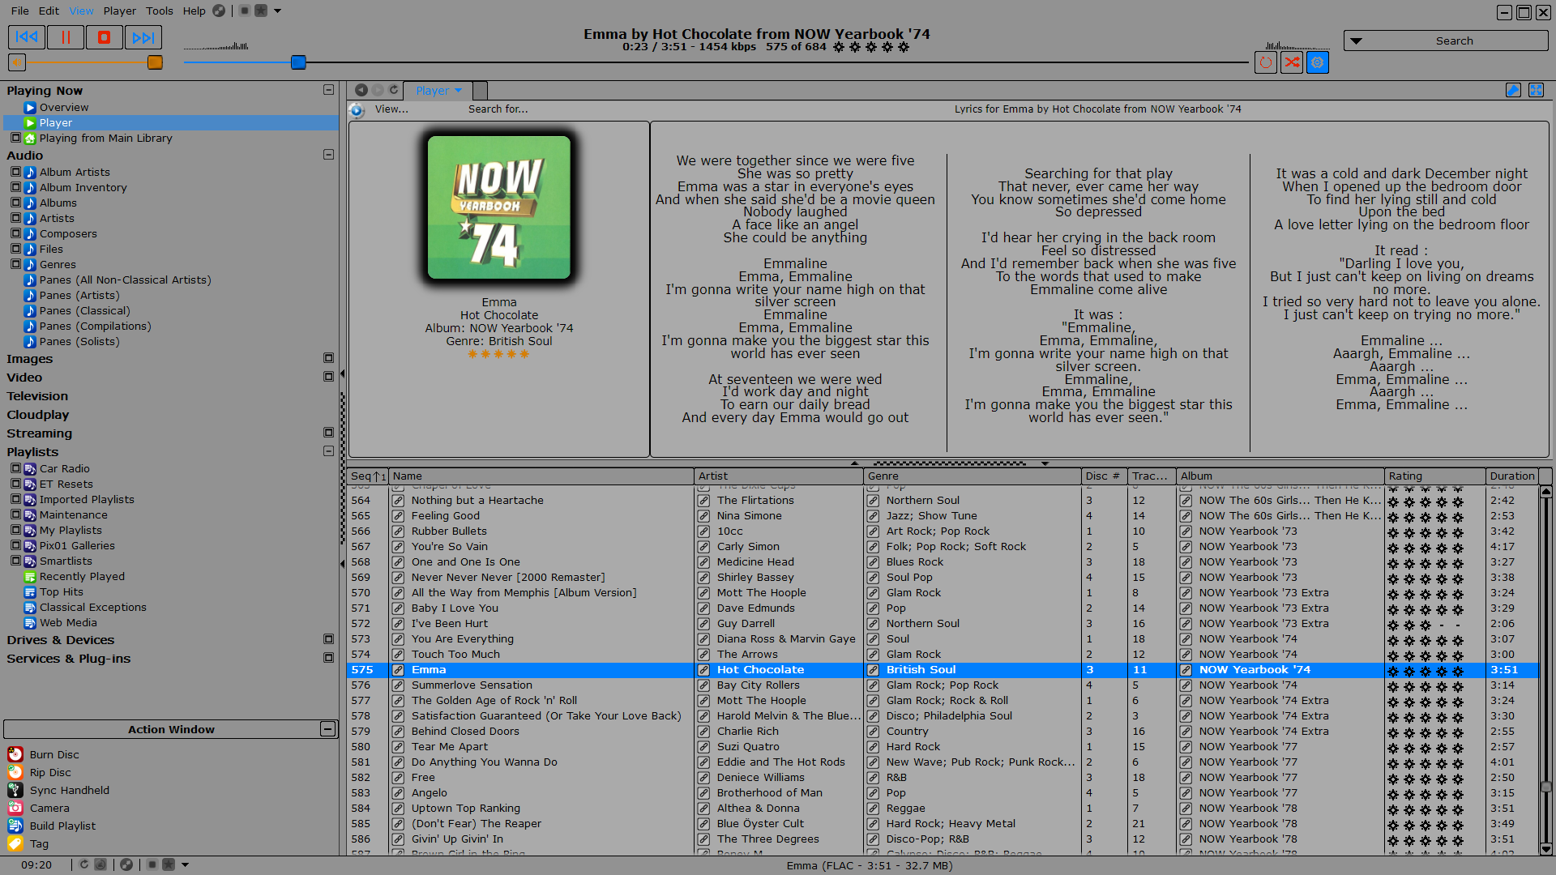
Task: Collapse the Playing Now section
Action: [x=328, y=90]
